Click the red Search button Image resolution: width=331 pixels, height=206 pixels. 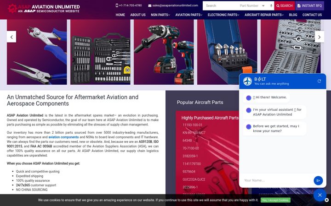[x=285, y=5]
